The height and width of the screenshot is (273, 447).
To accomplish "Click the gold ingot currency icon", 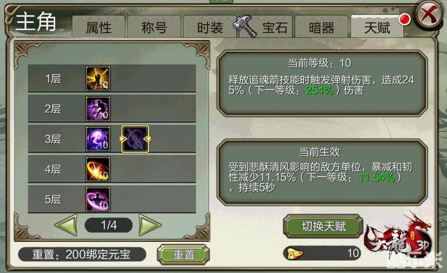I will (x=295, y=253).
